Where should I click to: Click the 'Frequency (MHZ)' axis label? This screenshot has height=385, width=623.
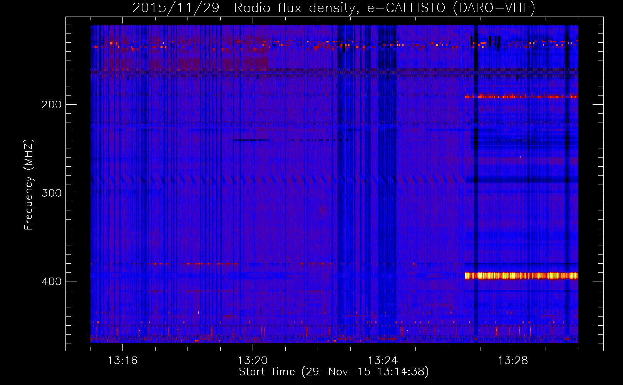click(x=29, y=185)
